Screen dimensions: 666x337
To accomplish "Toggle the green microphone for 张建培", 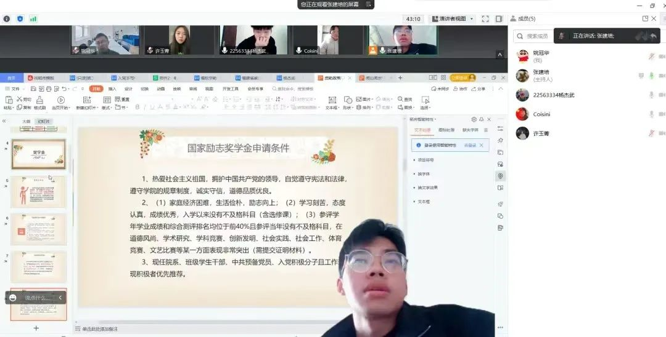I will coord(651,76).
